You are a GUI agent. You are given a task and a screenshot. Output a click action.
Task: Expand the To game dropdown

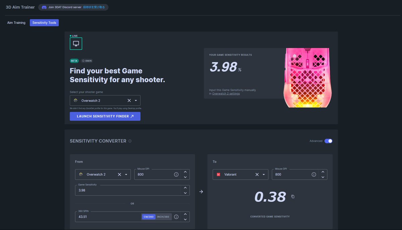point(264,175)
